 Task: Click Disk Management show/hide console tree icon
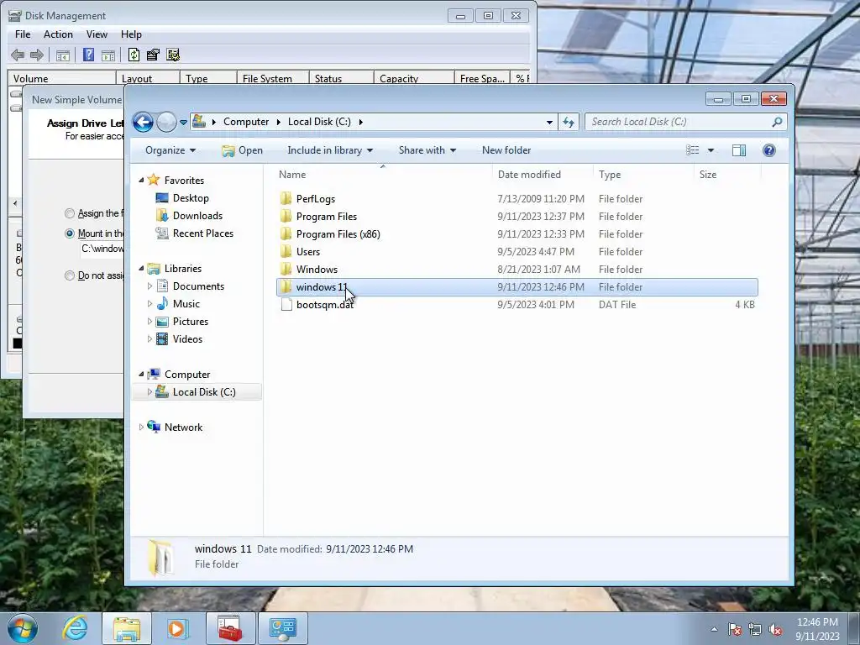click(62, 55)
